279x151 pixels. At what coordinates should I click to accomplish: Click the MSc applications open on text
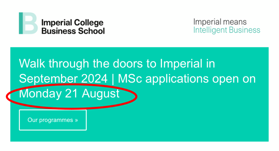187,79
